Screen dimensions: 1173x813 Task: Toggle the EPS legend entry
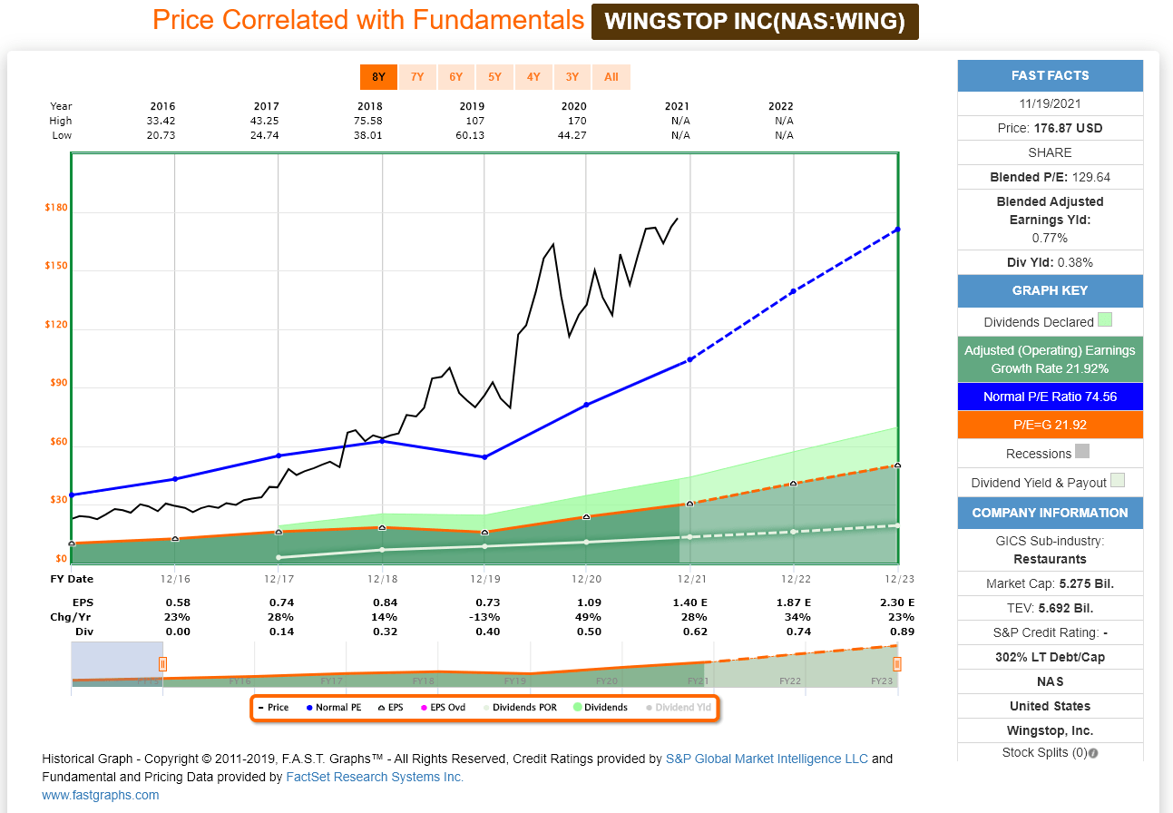(x=390, y=708)
